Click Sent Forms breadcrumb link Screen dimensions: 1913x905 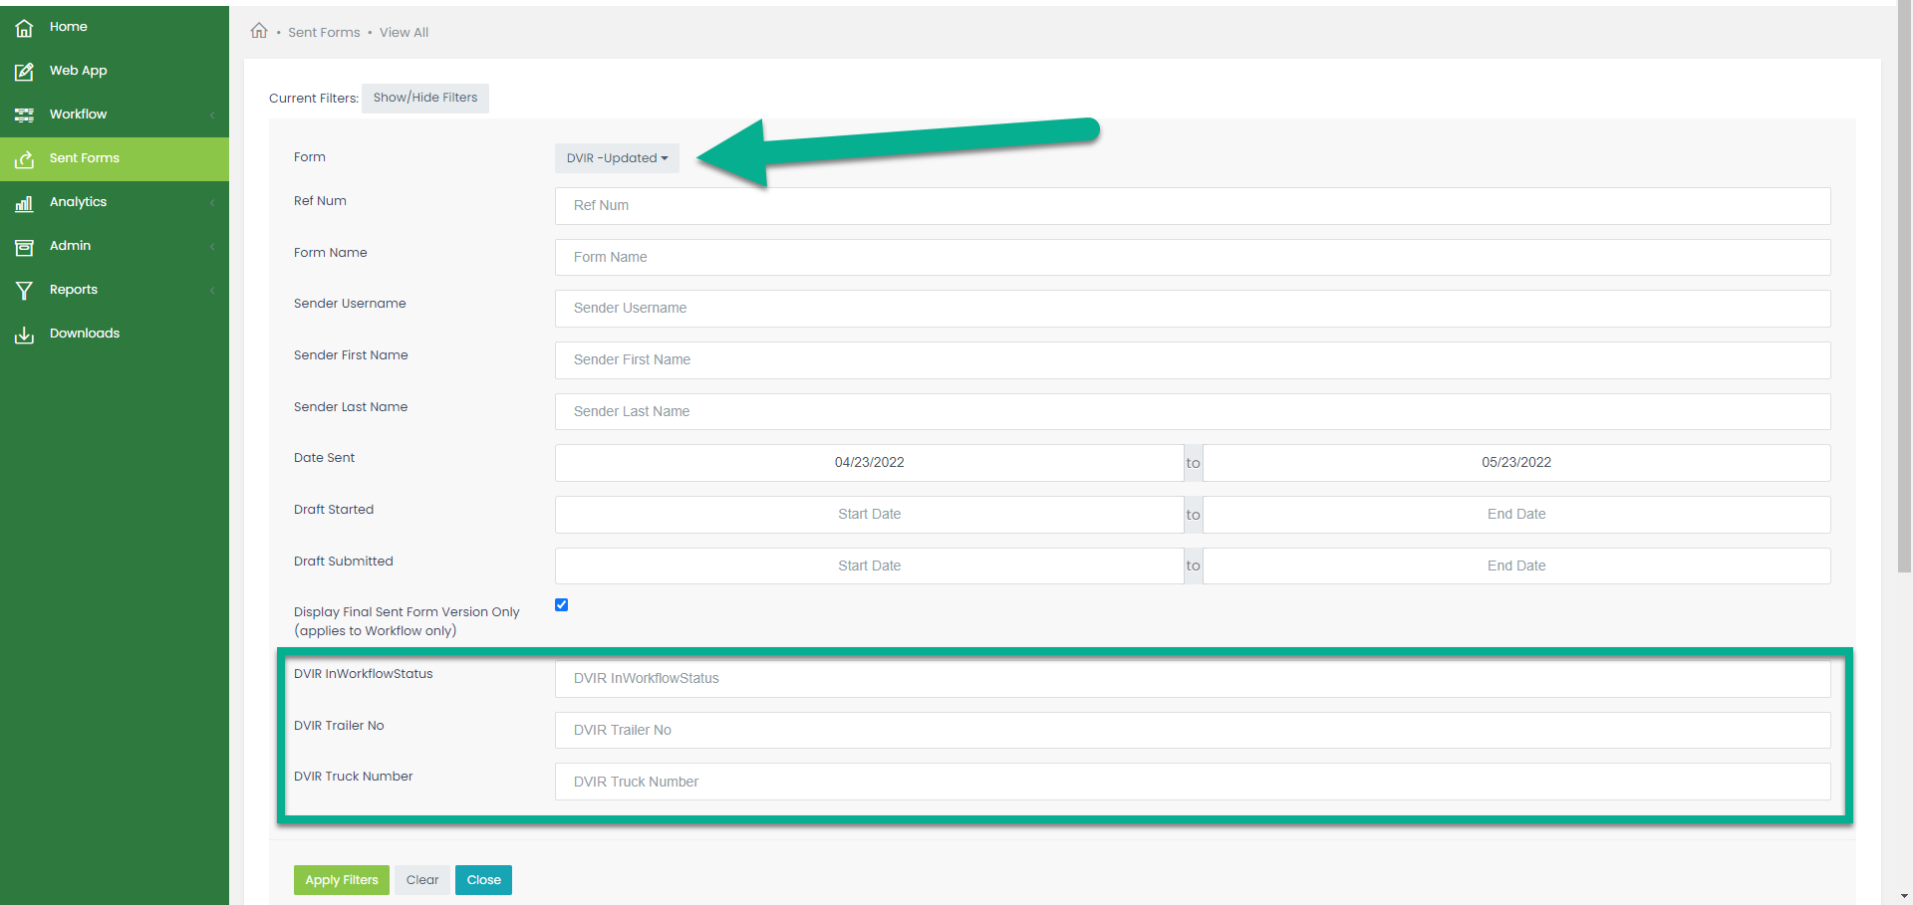324,33
